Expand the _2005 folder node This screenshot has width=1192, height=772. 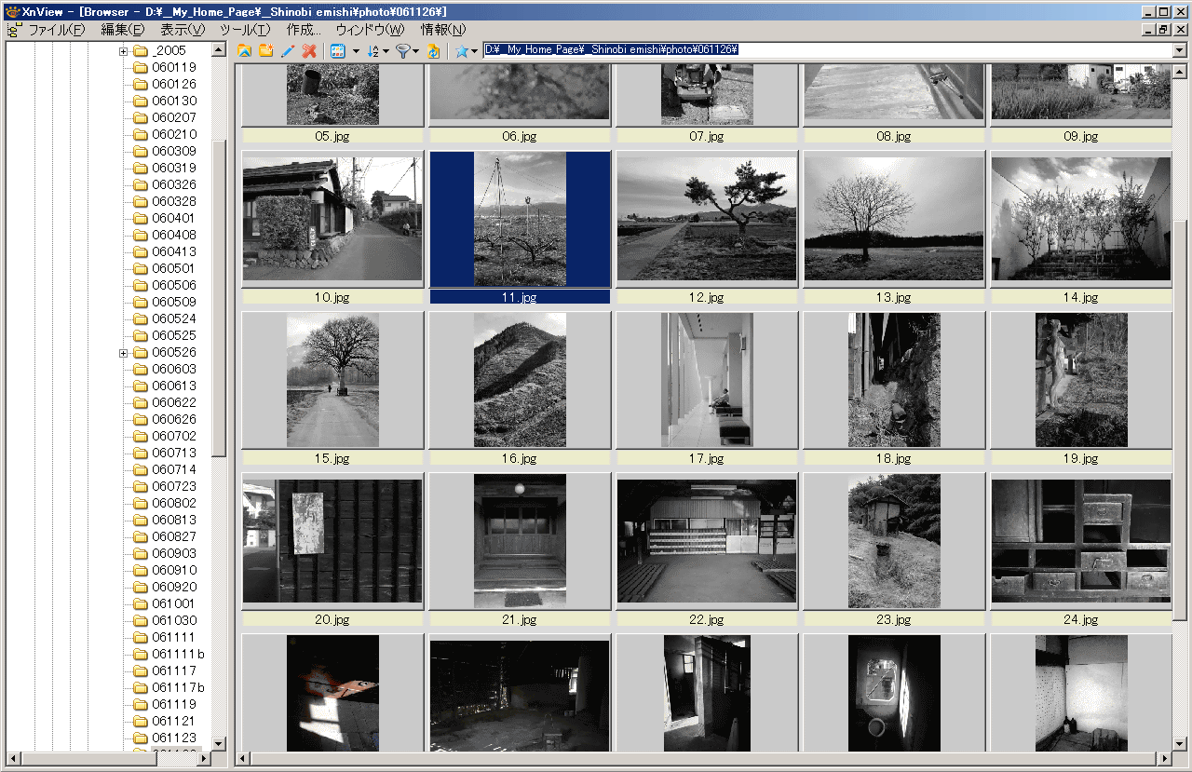[123, 50]
